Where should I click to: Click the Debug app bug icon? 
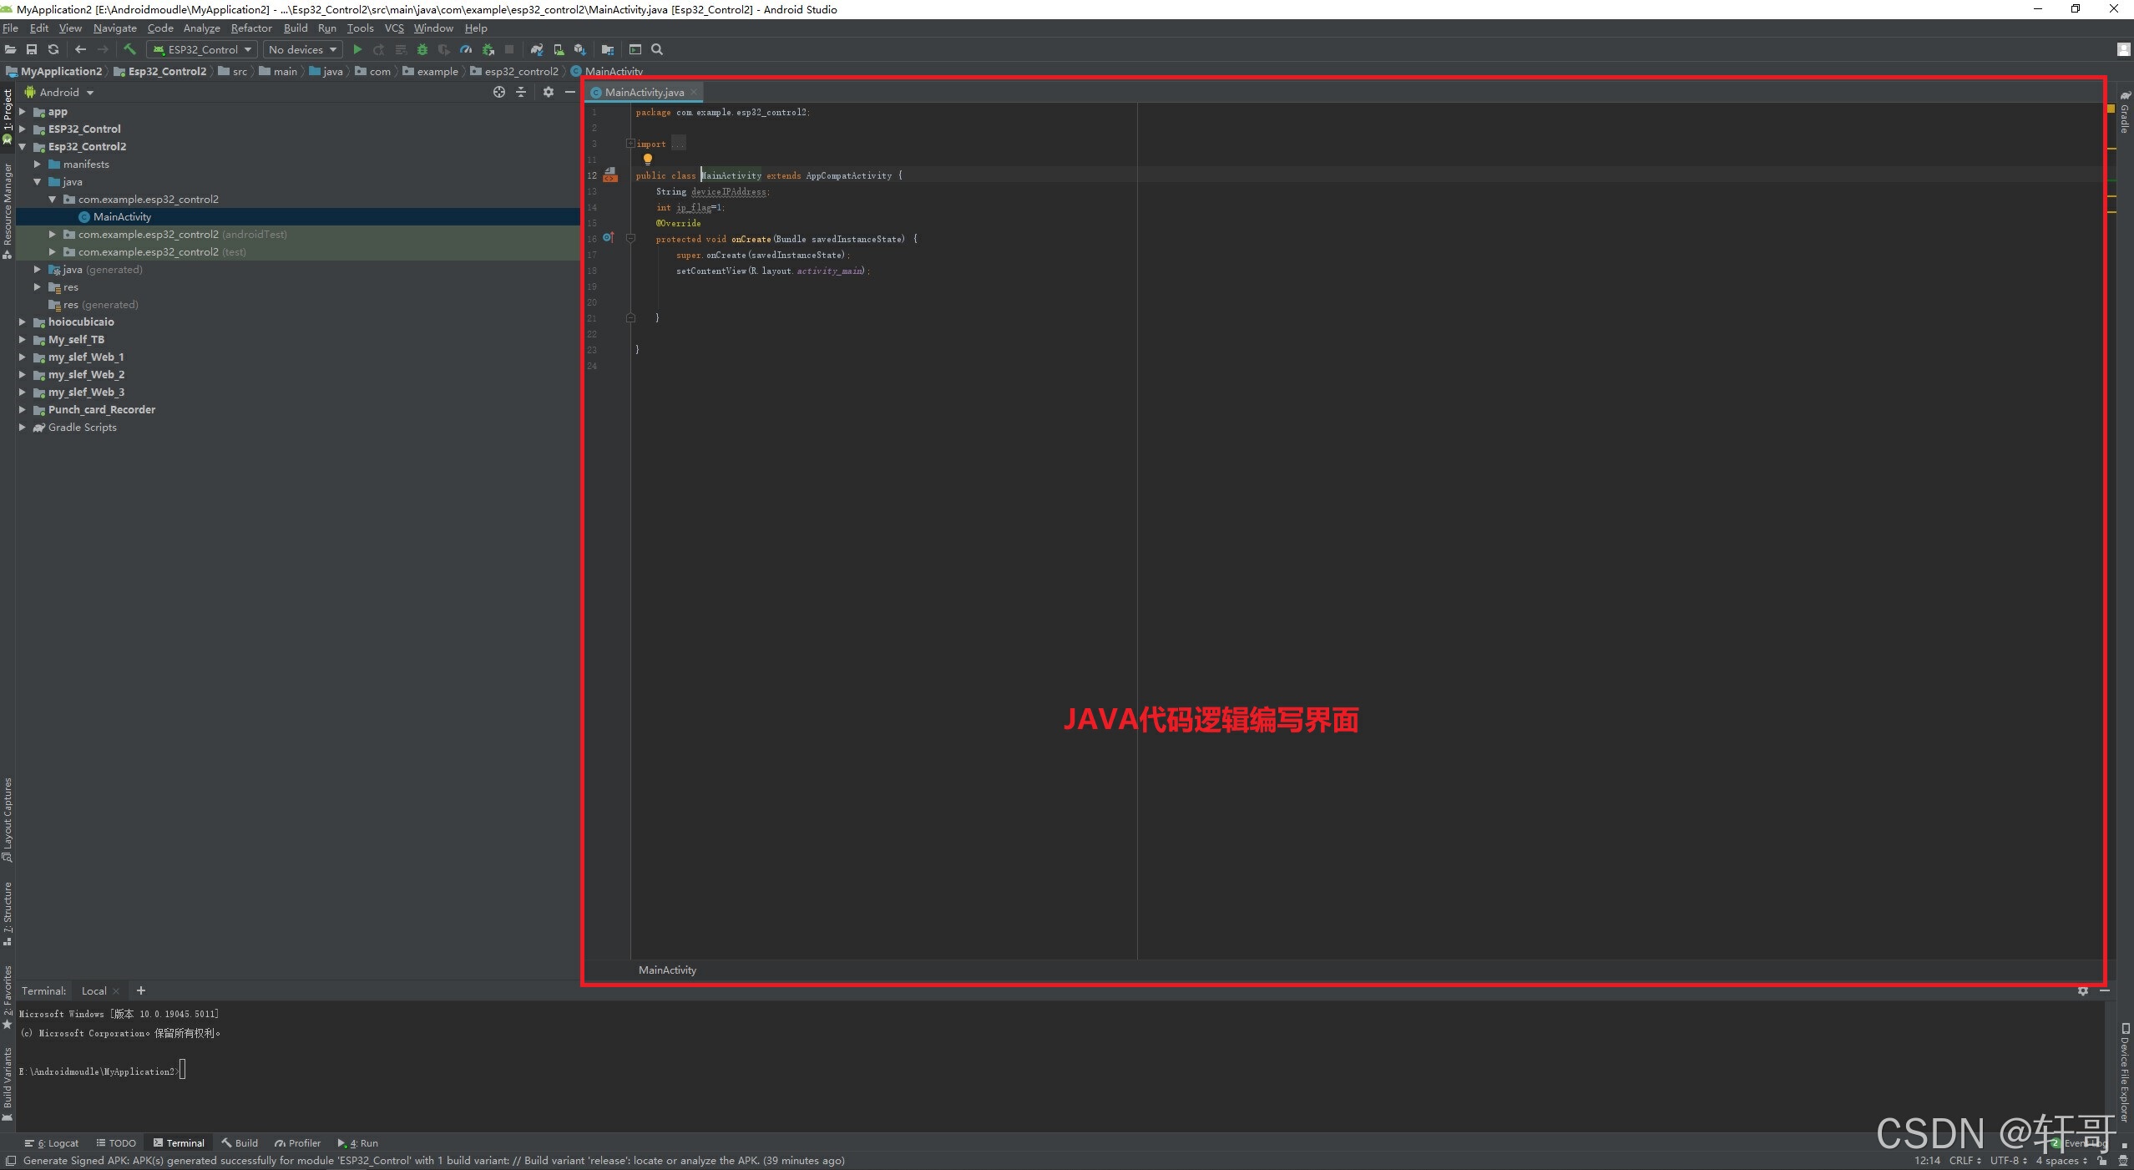pos(422,49)
